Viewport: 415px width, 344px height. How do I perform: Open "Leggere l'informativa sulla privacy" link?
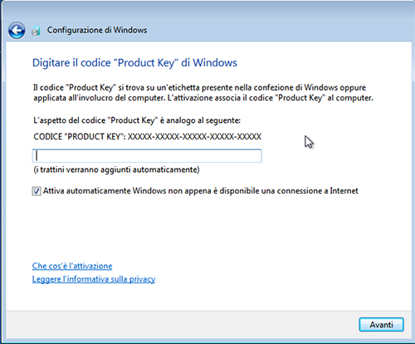click(x=94, y=279)
